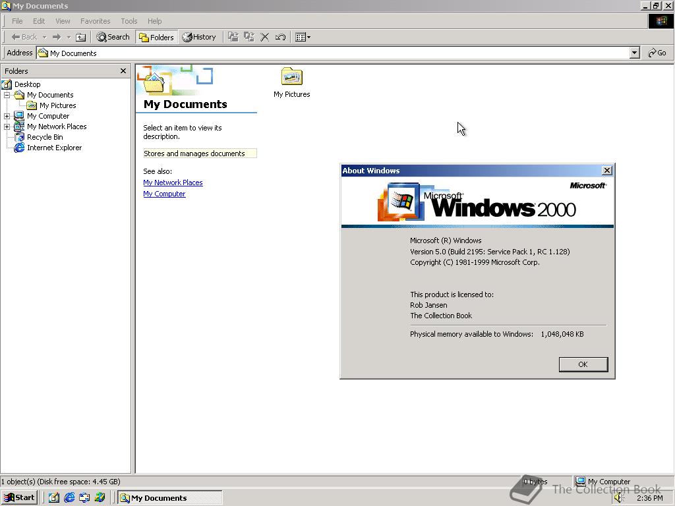
Task: Open the Views dropdown button
Action: pos(303,37)
